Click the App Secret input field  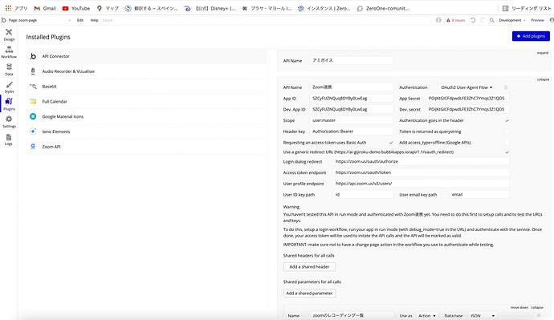tap(468, 99)
